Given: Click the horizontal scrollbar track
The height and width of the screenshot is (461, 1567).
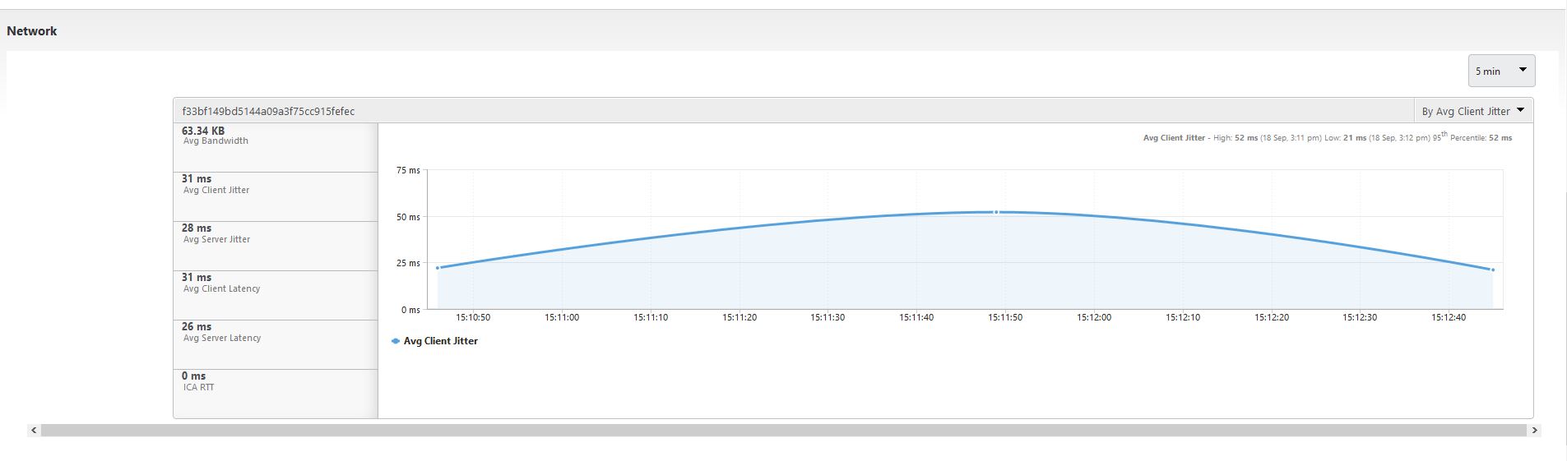Looking at the screenshot, I should click(x=783, y=430).
